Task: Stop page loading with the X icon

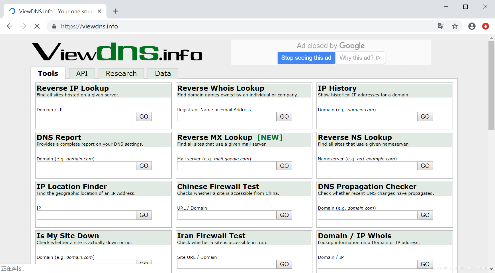Action: coord(37,26)
